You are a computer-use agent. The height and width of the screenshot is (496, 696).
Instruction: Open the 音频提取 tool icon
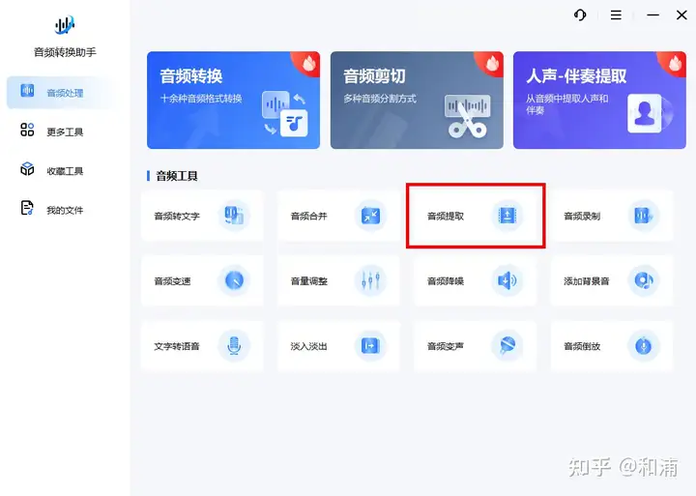[507, 216]
